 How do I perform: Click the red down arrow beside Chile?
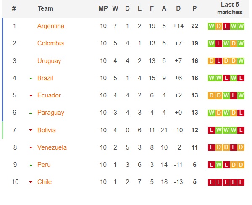31,182
